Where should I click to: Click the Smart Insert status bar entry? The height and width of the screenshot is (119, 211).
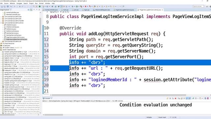162,117
